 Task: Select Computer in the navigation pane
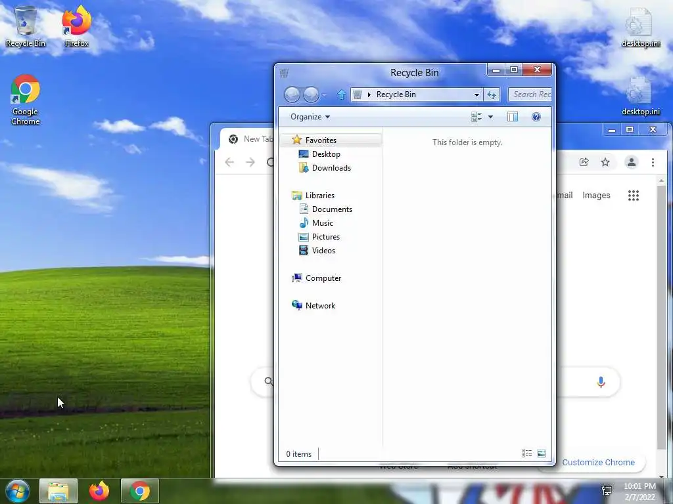click(x=323, y=278)
